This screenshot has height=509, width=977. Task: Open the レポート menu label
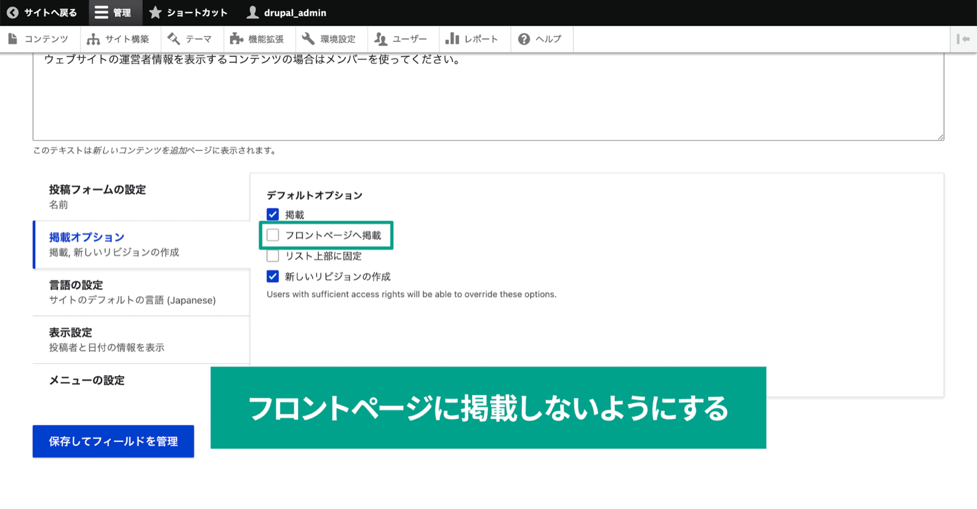click(481, 39)
